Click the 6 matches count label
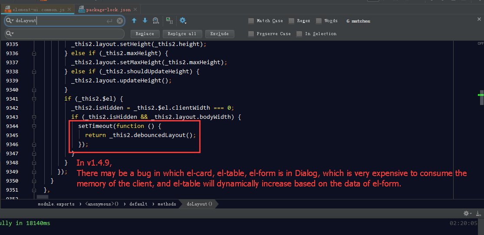 coord(358,21)
